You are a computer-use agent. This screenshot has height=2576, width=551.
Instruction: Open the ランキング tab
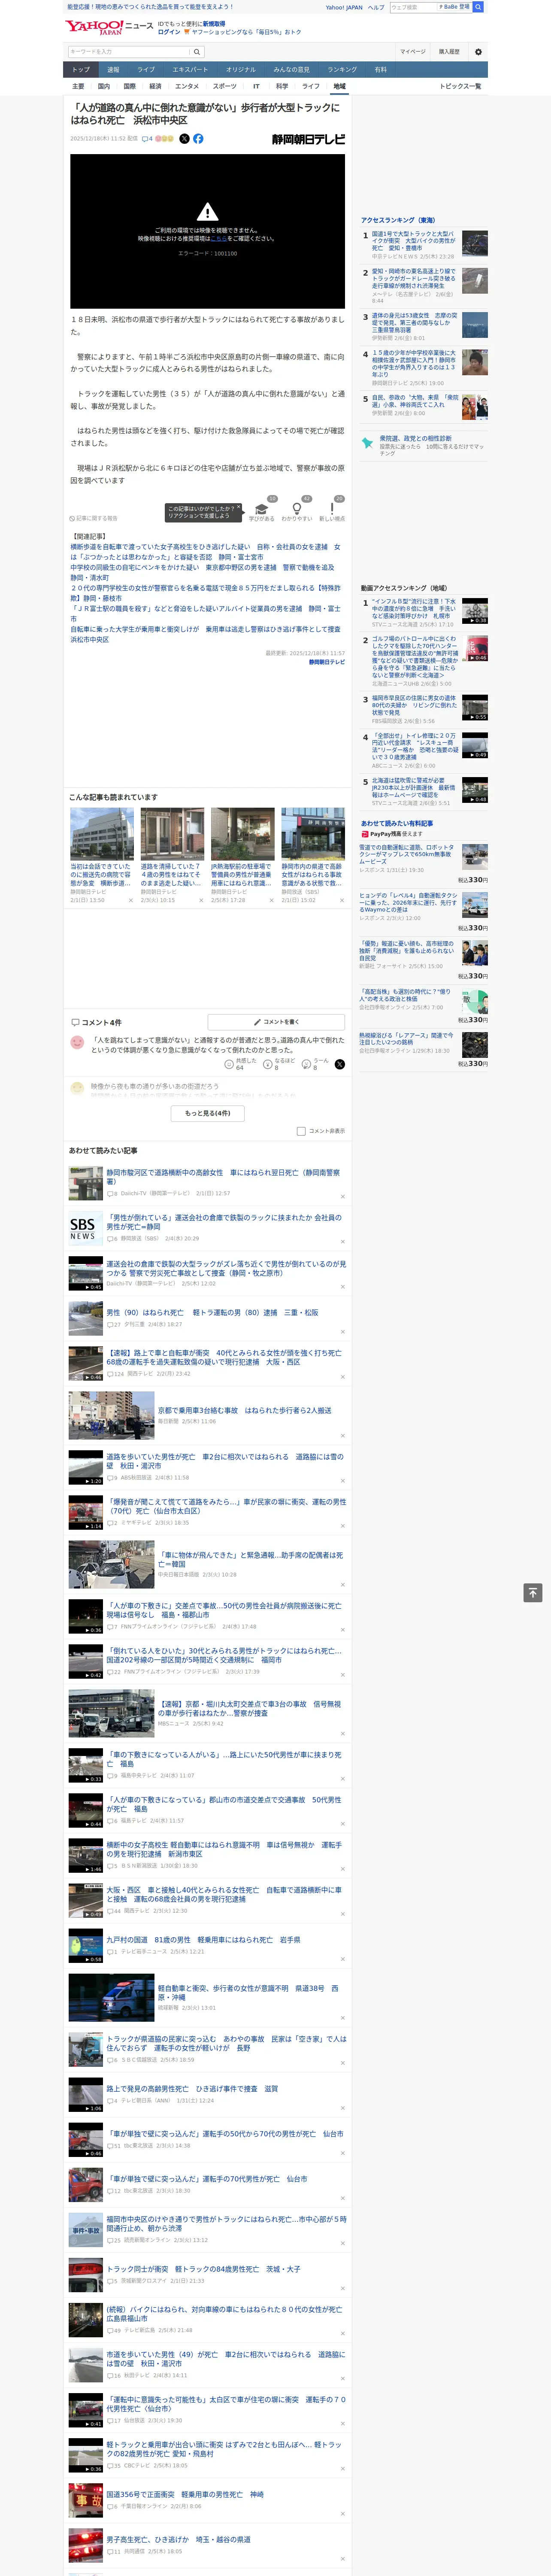click(342, 70)
